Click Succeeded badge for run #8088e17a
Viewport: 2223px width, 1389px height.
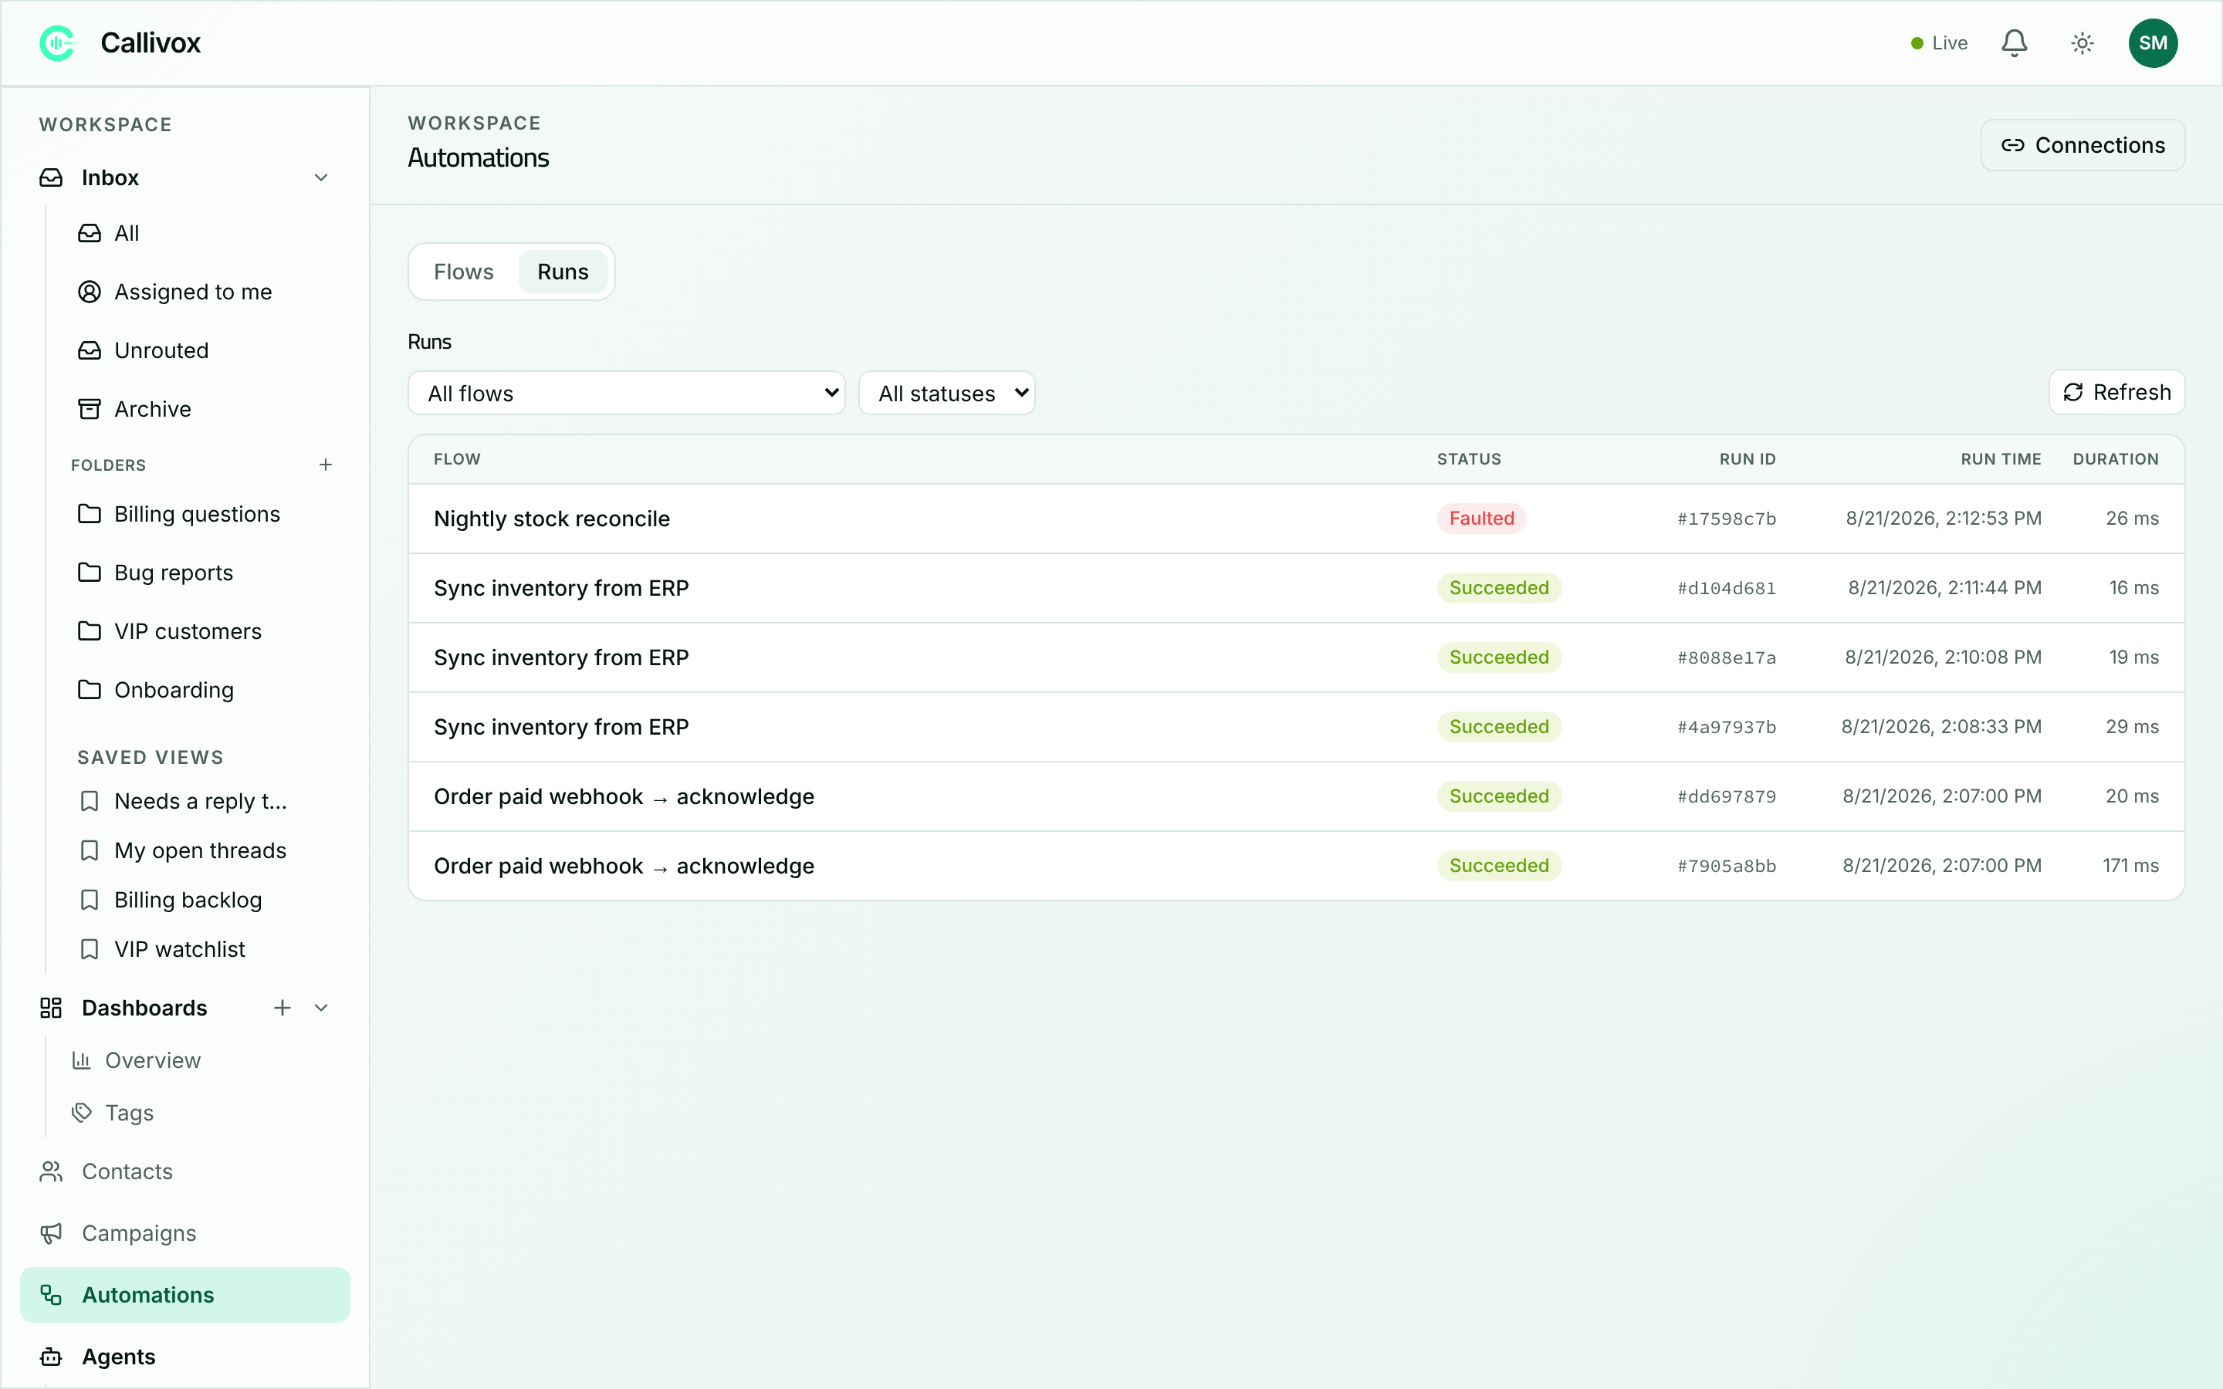(1499, 657)
